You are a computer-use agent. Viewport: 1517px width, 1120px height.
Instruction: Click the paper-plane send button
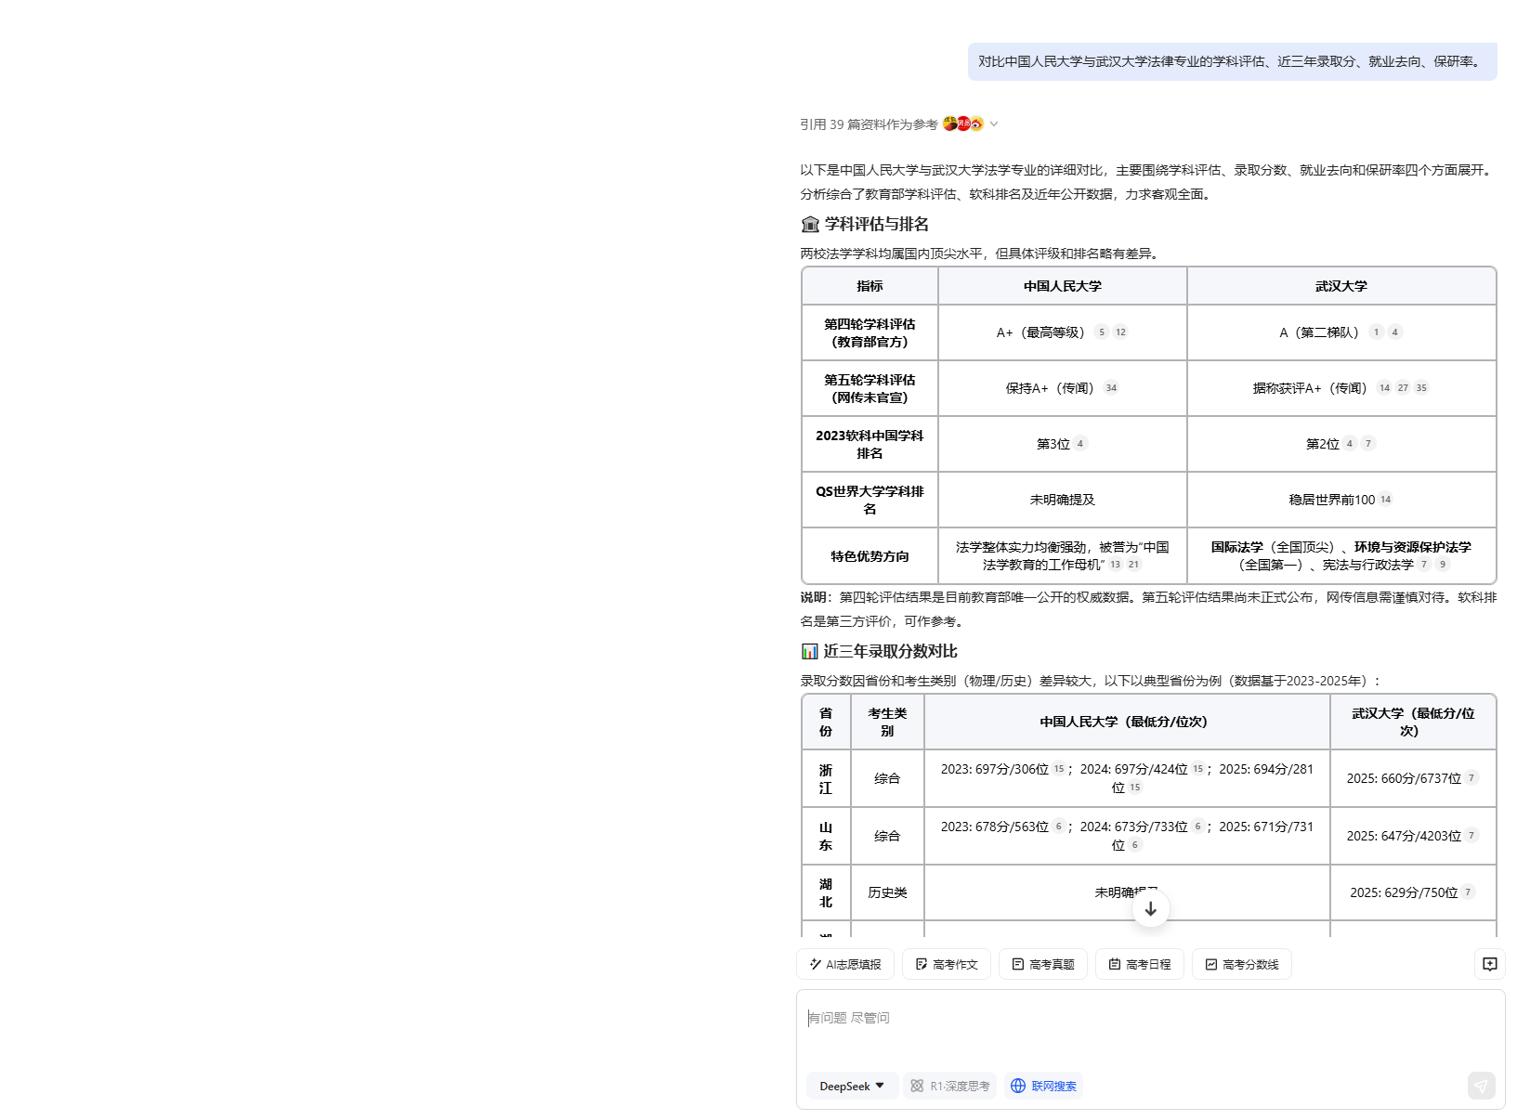(x=1481, y=1085)
